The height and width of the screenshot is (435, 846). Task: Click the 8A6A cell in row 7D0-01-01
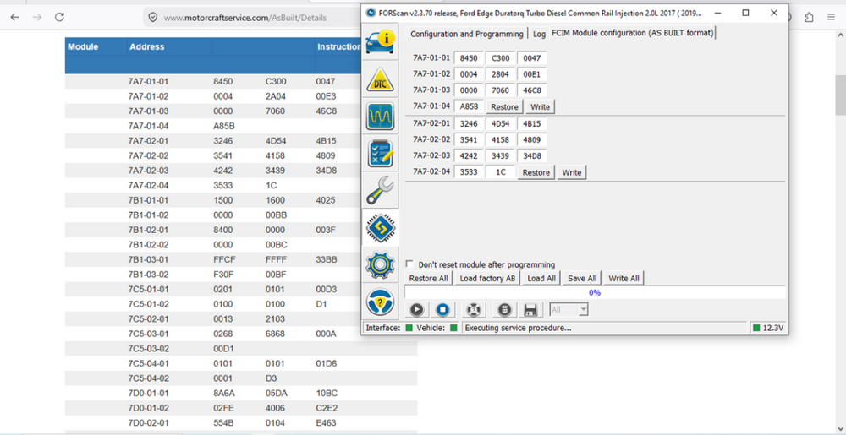coord(224,393)
